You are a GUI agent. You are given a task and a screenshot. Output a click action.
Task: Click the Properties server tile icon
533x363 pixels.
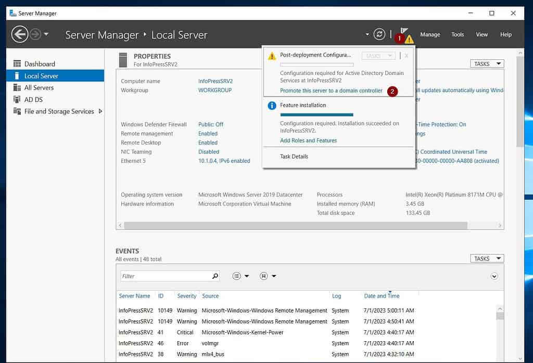[x=123, y=60]
